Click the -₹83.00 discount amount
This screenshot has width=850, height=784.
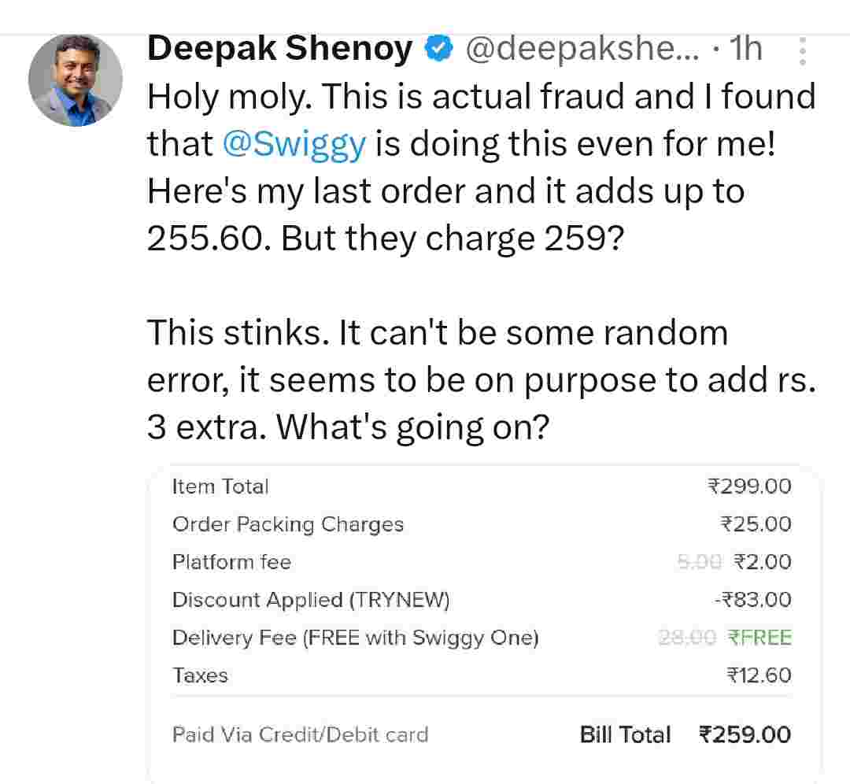click(x=752, y=600)
